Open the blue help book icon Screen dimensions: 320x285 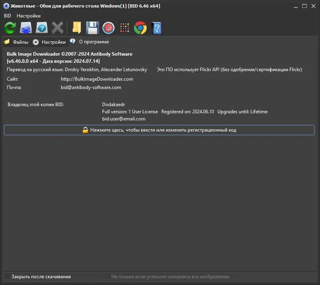click(156, 27)
